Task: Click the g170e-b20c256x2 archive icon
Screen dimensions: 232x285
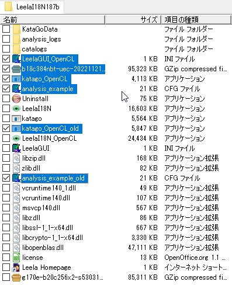Action: (16, 277)
